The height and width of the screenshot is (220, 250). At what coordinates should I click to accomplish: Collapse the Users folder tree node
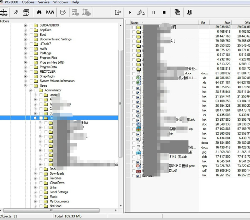click(25, 86)
